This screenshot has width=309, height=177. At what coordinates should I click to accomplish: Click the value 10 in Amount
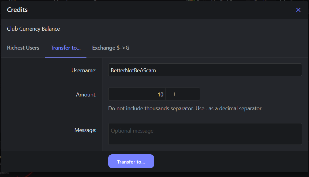coord(160,95)
